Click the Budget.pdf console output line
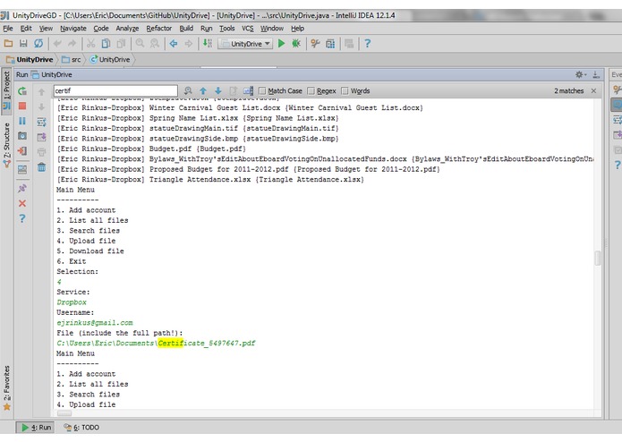 point(151,149)
